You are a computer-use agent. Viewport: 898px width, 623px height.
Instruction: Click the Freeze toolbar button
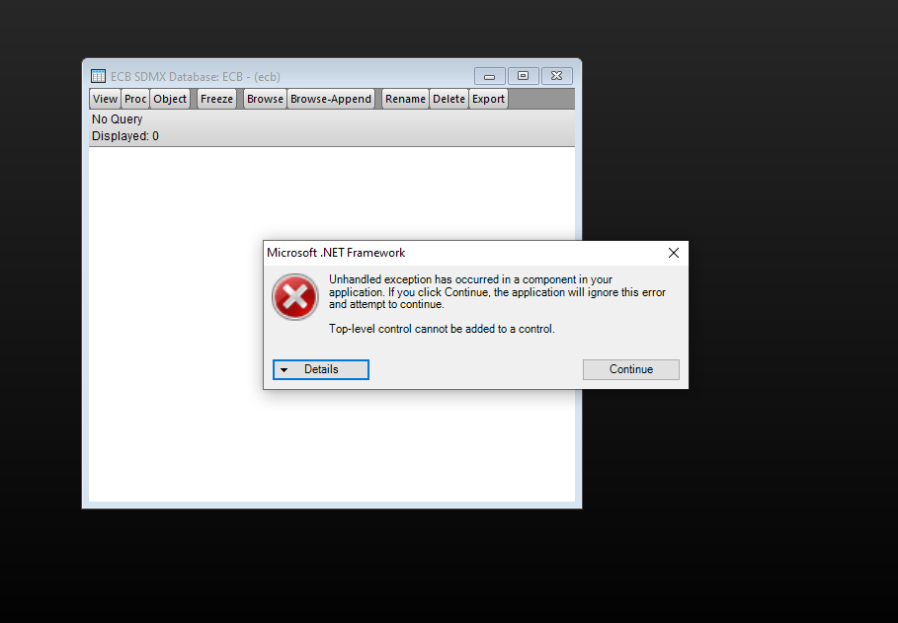pos(216,99)
